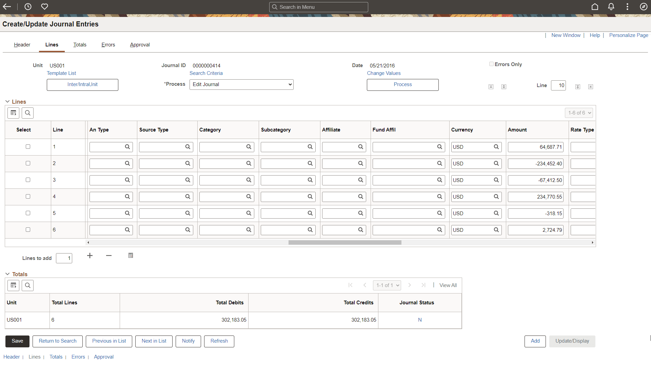Look up Source Type for line 2
651x366 pixels.
(x=188, y=163)
